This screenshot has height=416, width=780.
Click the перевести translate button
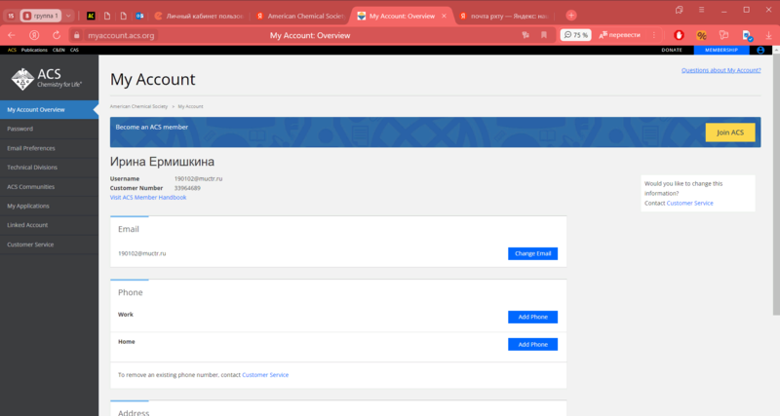coord(620,35)
